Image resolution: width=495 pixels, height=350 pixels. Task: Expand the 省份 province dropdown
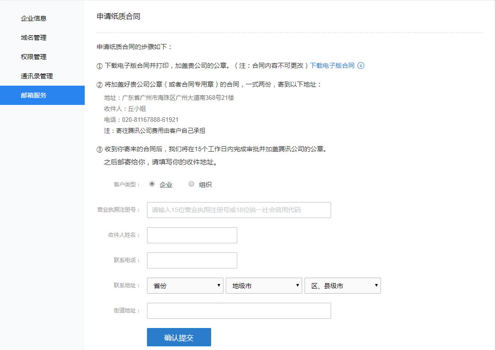click(x=185, y=285)
